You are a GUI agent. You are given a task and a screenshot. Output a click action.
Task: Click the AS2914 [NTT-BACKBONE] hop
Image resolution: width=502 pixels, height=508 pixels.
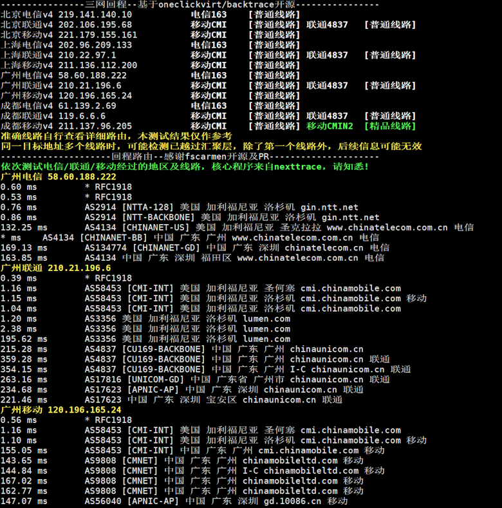pos(190,218)
